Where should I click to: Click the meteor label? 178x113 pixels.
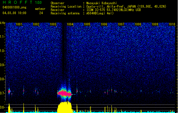point(40,9)
